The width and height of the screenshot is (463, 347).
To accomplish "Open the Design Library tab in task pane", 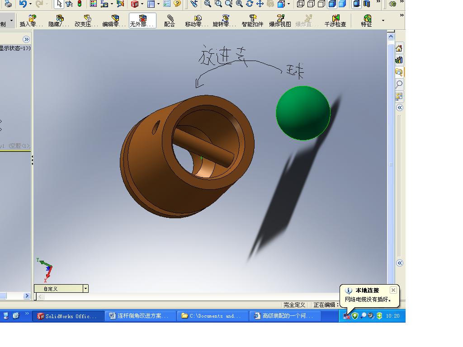I will point(399,60).
